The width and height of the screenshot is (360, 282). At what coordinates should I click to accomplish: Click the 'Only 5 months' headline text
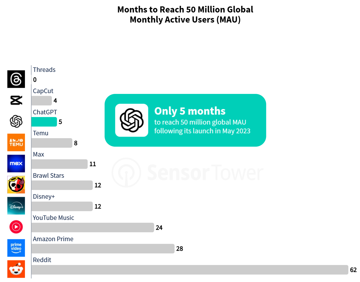tap(190, 111)
